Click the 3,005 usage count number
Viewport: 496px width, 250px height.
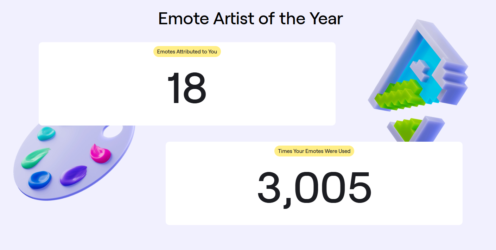coord(314,189)
